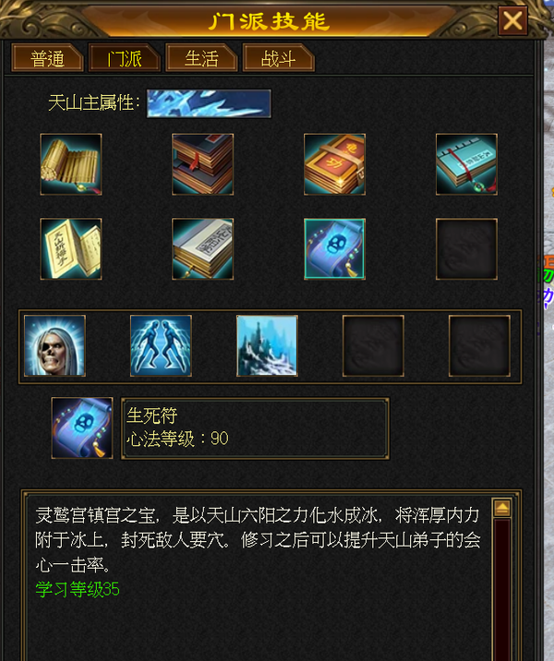
Task: Select the stacked brown books skill icon
Action: pyautogui.click(x=203, y=164)
